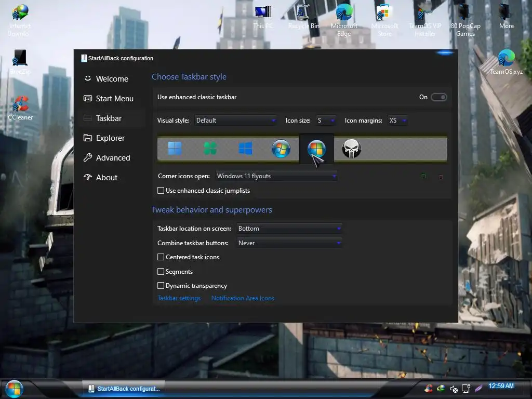Open Microsoft Store desktop shortcut
The height and width of the screenshot is (399, 532).
click(x=384, y=20)
